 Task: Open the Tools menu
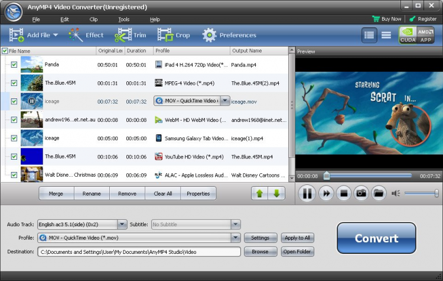123,19
